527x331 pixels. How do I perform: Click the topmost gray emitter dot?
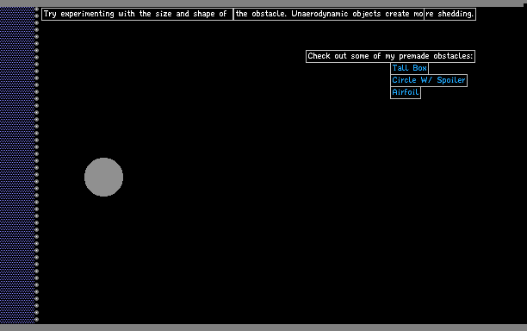point(36,9)
